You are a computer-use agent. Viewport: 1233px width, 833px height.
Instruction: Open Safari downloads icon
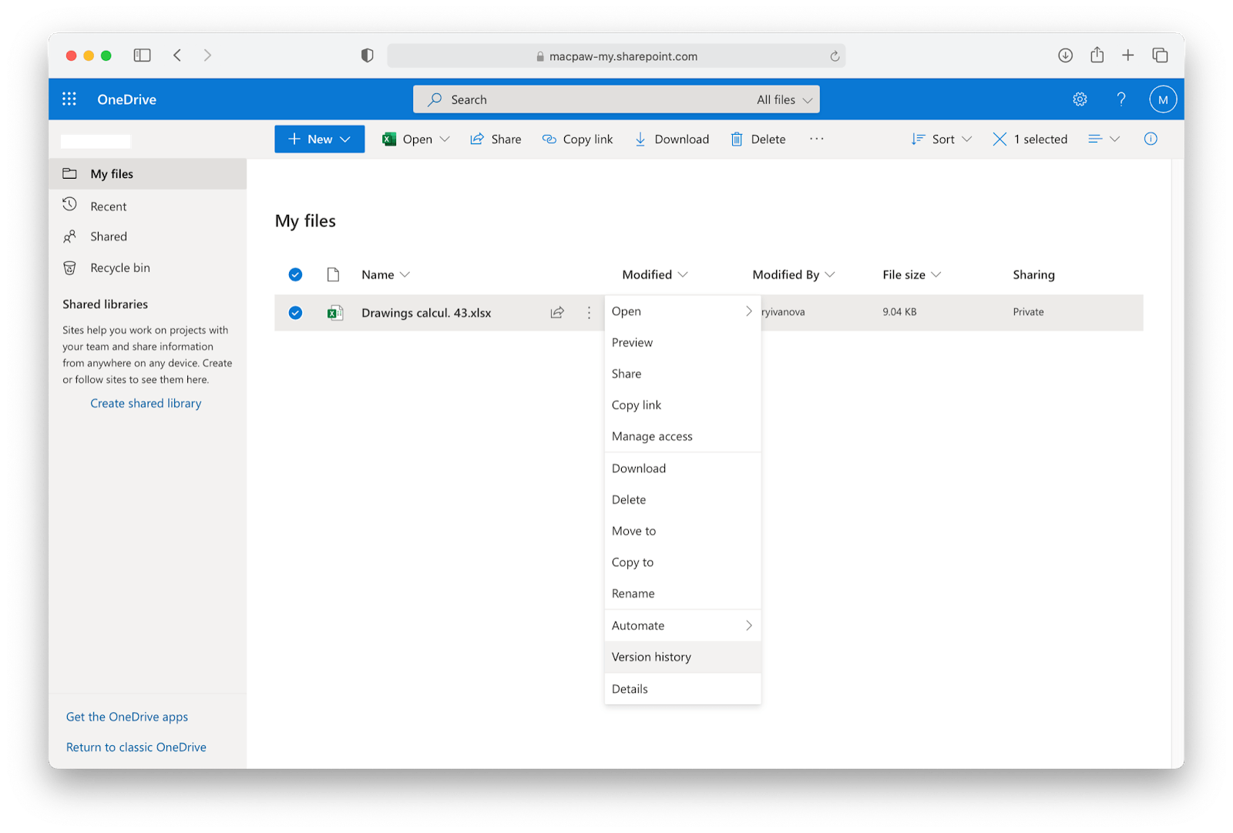[x=1065, y=55]
